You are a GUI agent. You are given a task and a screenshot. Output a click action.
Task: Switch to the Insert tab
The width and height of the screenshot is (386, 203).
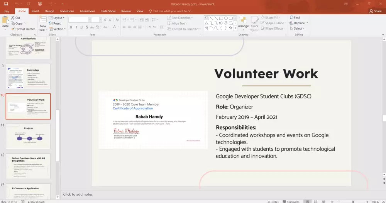[x=35, y=11]
